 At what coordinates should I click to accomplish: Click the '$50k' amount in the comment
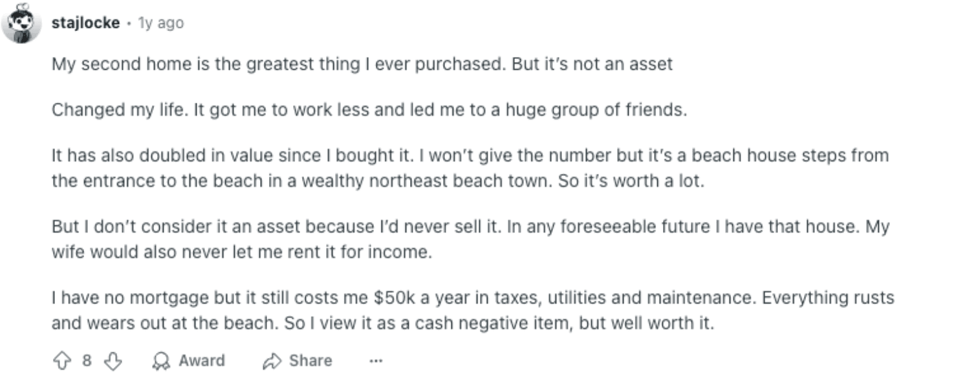(395, 298)
